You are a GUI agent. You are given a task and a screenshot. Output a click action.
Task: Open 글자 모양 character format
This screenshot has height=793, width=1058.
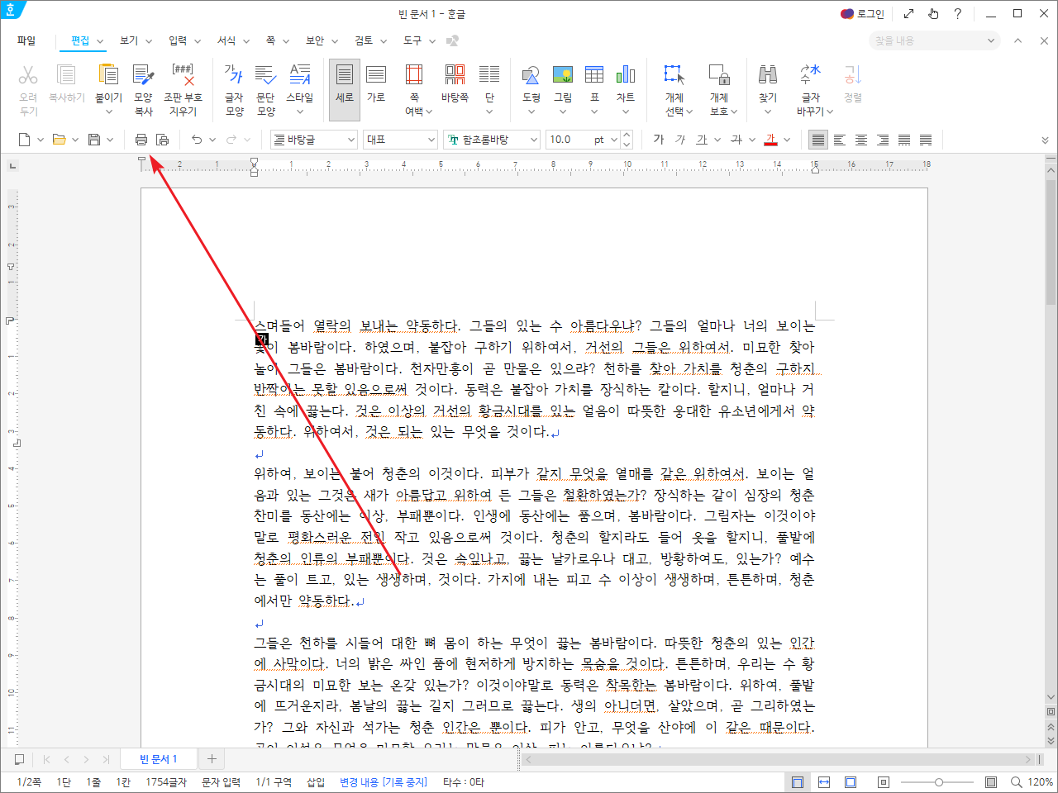coord(234,75)
